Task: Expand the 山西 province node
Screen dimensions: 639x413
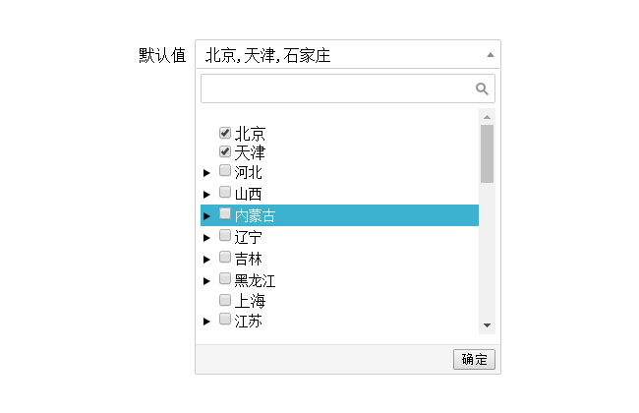Action: (206, 195)
